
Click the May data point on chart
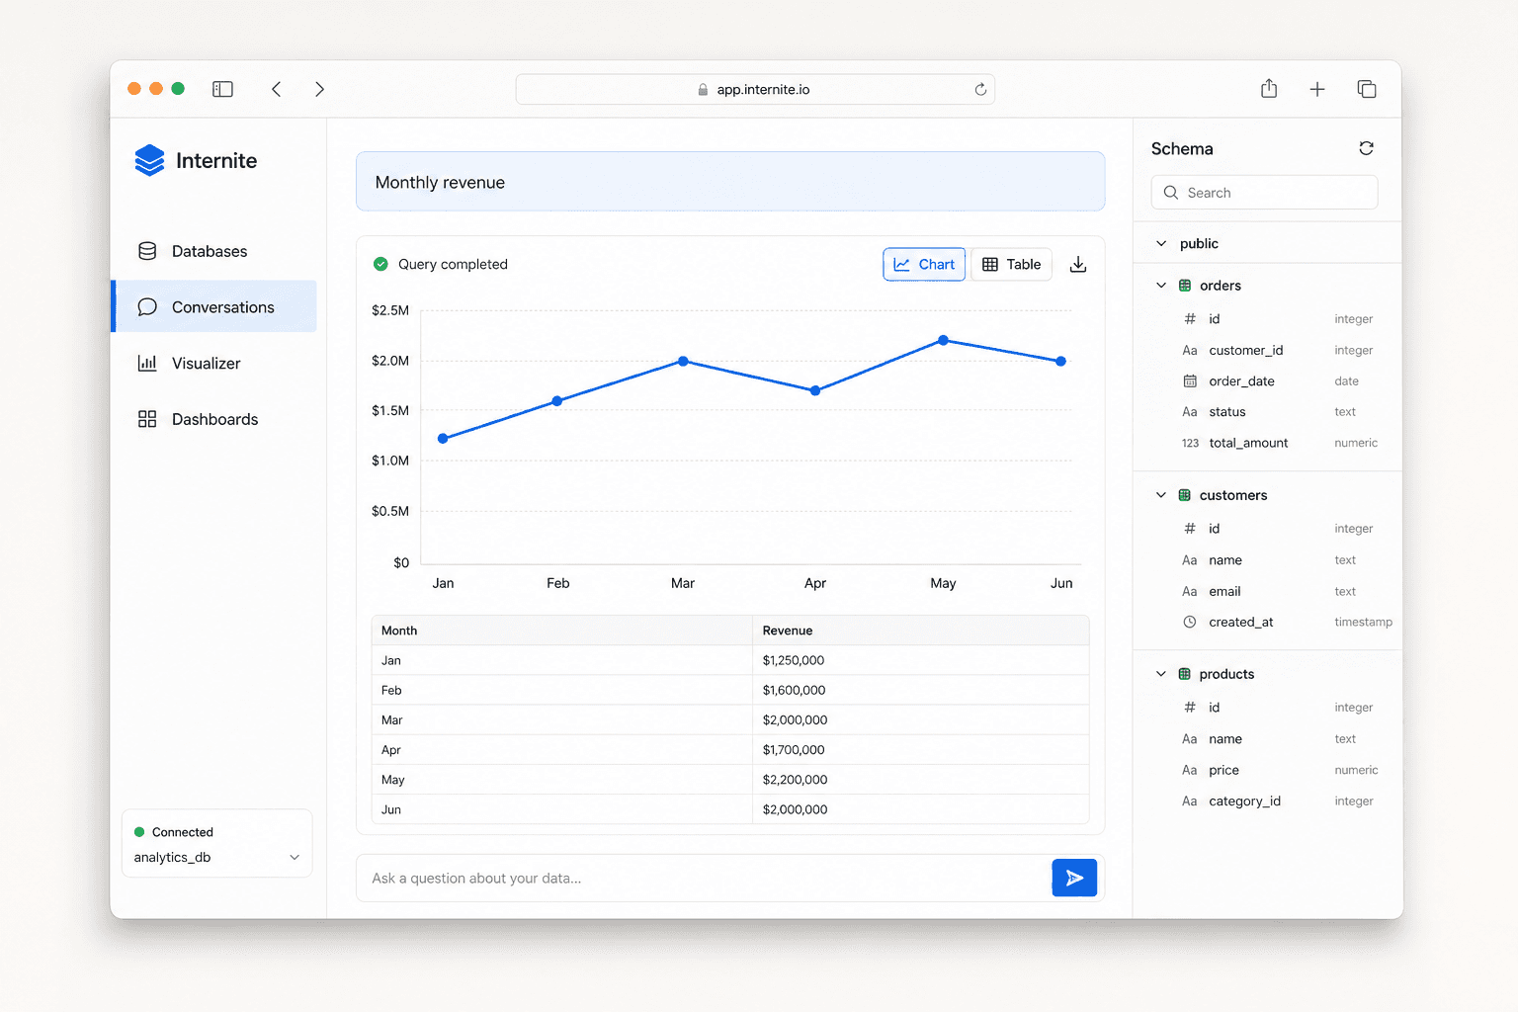943,340
